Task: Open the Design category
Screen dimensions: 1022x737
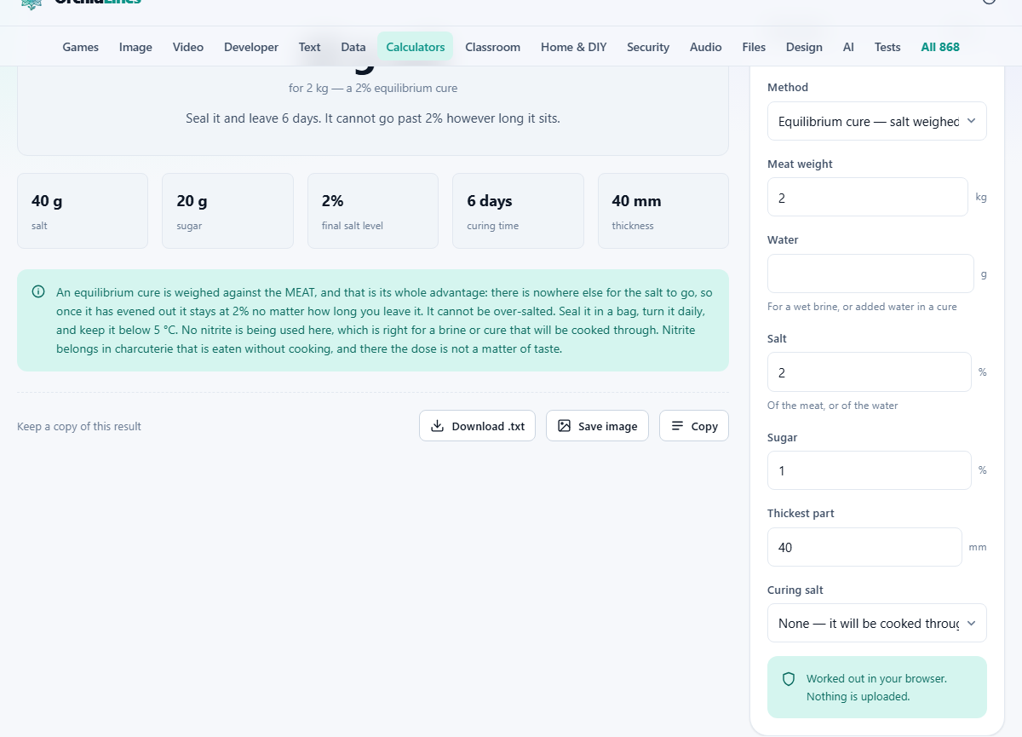Action: [804, 47]
